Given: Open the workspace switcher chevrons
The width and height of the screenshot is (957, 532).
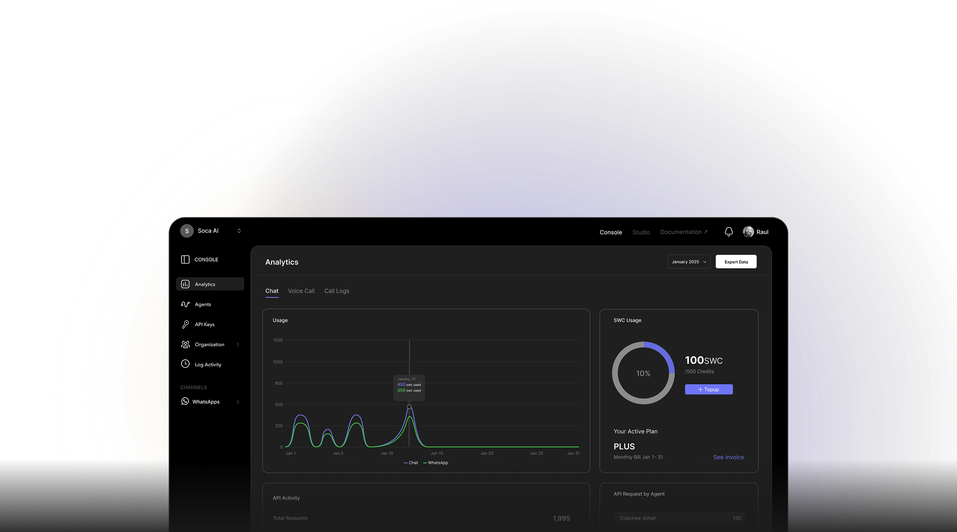Looking at the screenshot, I should tap(239, 231).
